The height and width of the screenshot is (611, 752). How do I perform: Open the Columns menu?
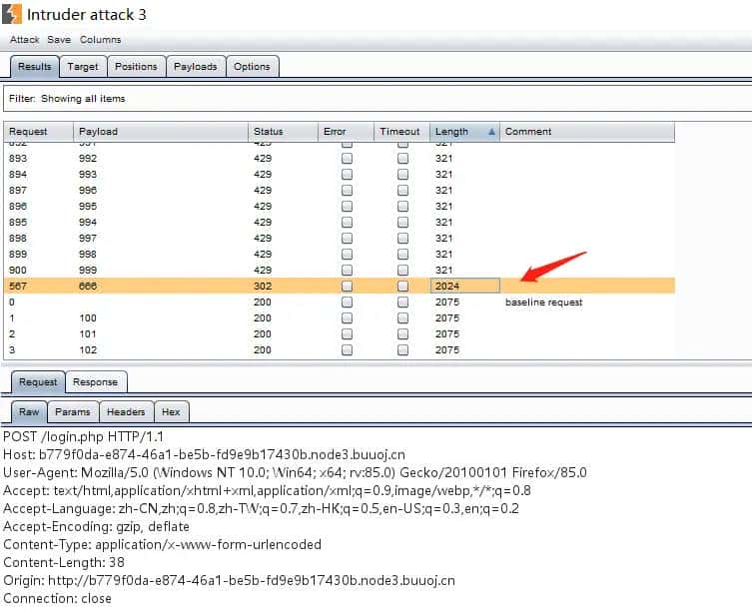(100, 40)
